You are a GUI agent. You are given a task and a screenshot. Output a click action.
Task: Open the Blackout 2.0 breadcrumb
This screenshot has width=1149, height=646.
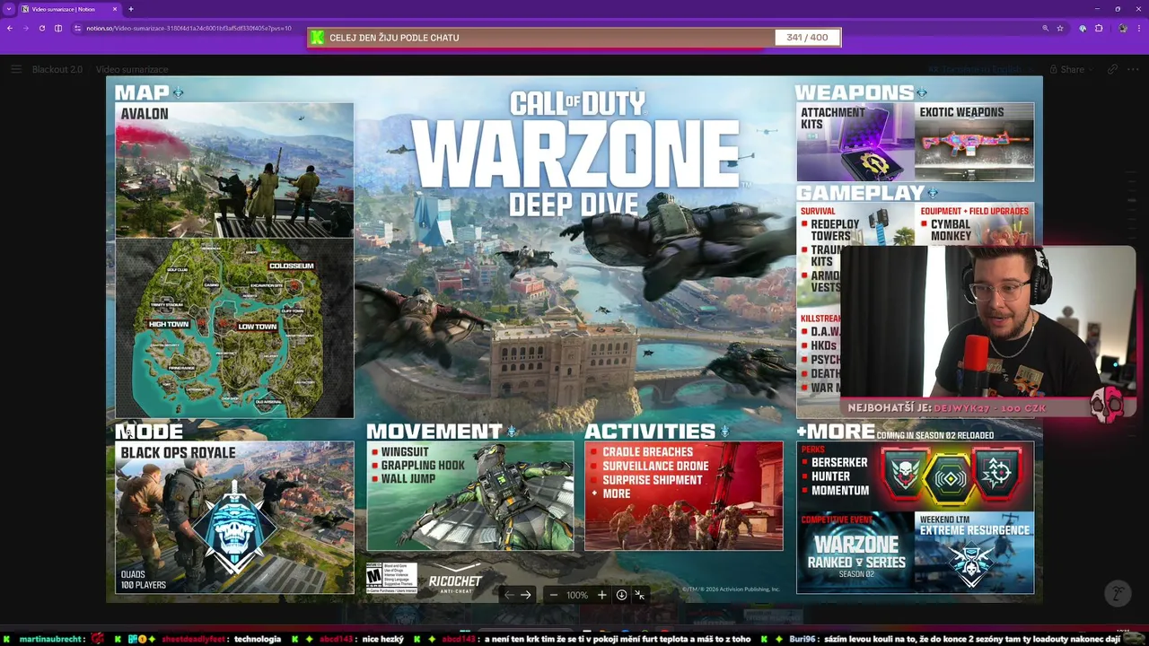(57, 69)
